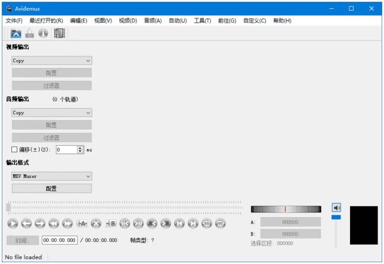Click the filmstrip icon in the toolbar
This screenshot has height=264, width=384.
point(59,33)
